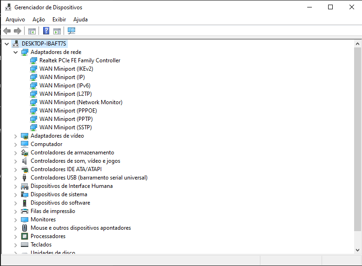Select the Dispositivos do software label
The width and height of the screenshot is (362, 266).
click(x=60, y=203)
